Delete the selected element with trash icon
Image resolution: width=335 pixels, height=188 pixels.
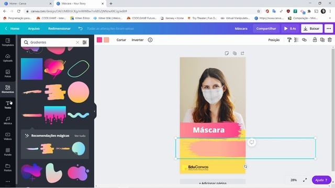(330, 40)
